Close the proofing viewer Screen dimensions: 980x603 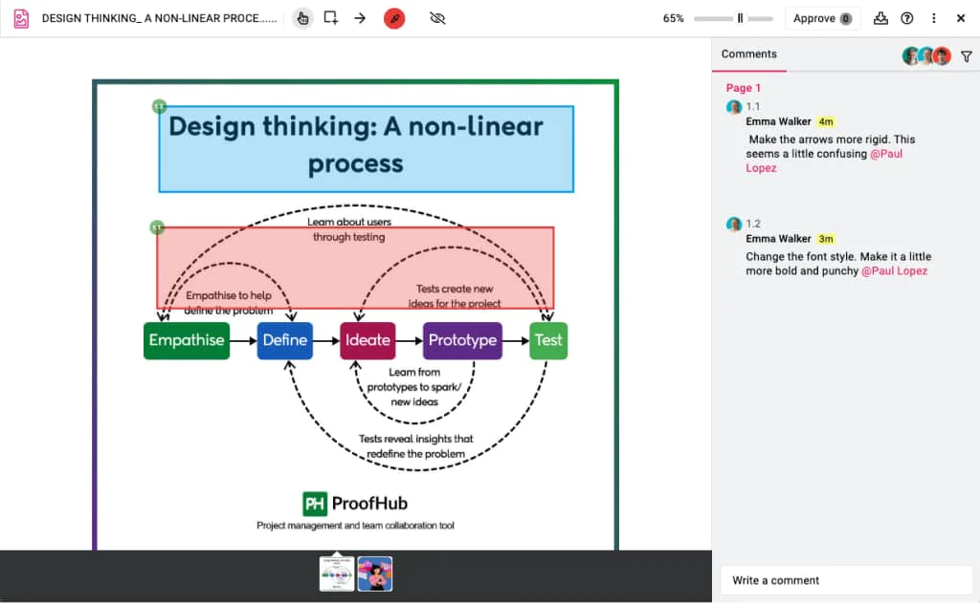click(x=961, y=18)
